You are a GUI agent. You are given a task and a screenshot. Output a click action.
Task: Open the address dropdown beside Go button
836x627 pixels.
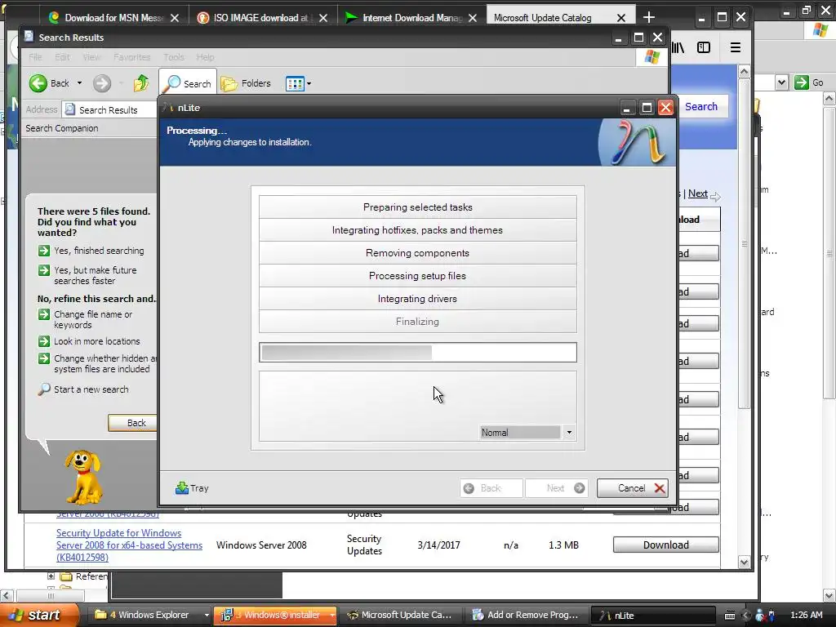tap(781, 82)
